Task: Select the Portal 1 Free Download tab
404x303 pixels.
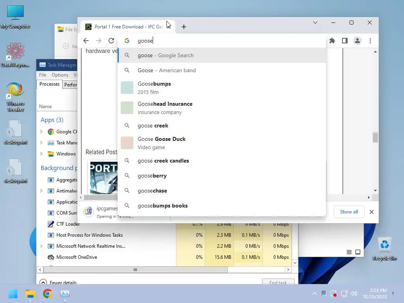Action: pos(128,27)
